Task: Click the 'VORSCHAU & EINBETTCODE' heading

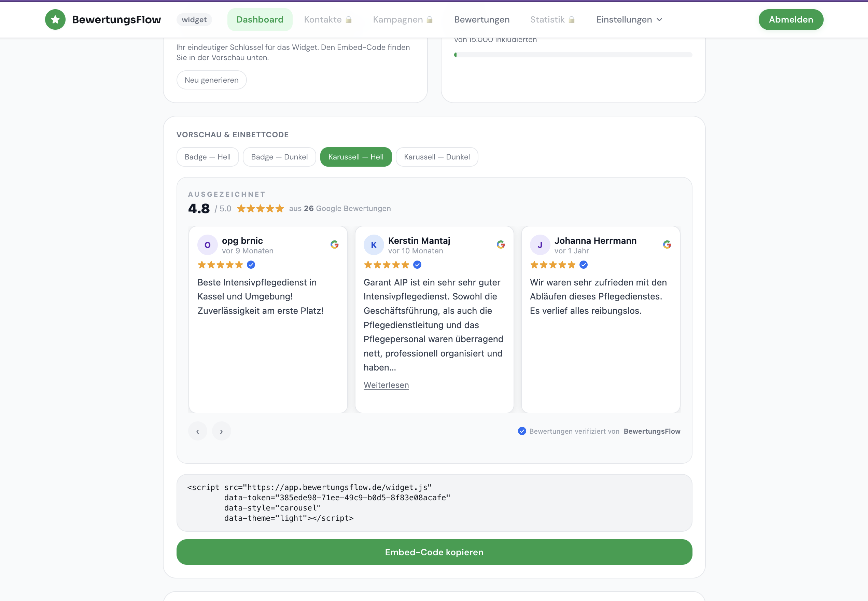Action: 232,135
